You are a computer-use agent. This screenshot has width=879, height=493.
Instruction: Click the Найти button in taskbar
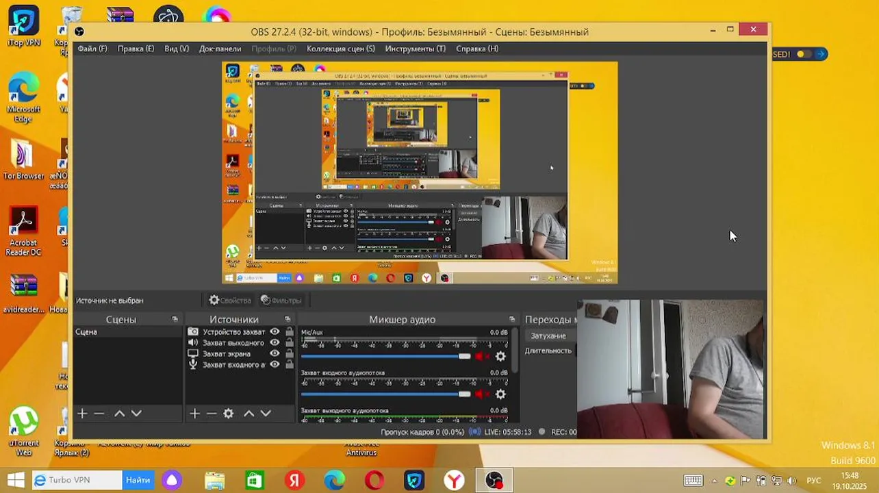pyautogui.click(x=138, y=480)
